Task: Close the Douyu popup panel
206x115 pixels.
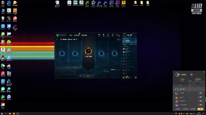Action: 204,72
